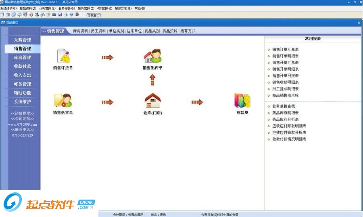This screenshot has width=363, height=217.
Task: Open the 销售开单明细表 report
Action: click(x=286, y=69)
